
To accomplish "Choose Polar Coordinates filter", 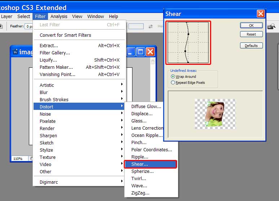I will pyautogui.click(x=151, y=150).
